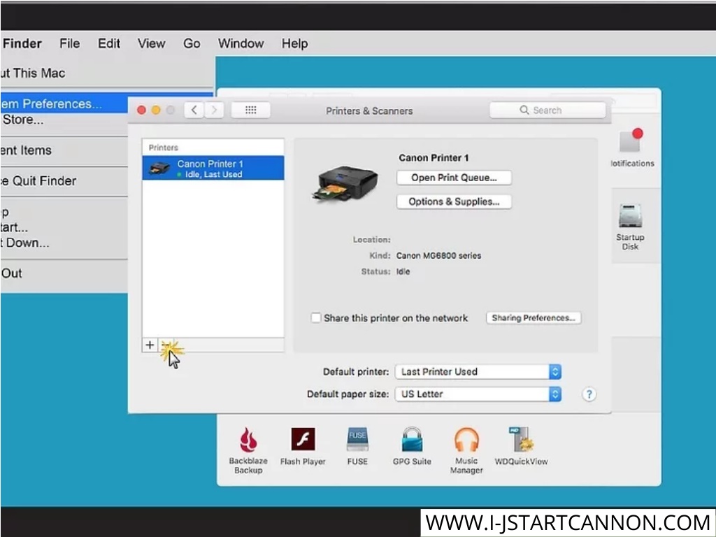The width and height of the screenshot is (716, 537).
Task: Minimize with the yellow window button
Action: (156, 110)
